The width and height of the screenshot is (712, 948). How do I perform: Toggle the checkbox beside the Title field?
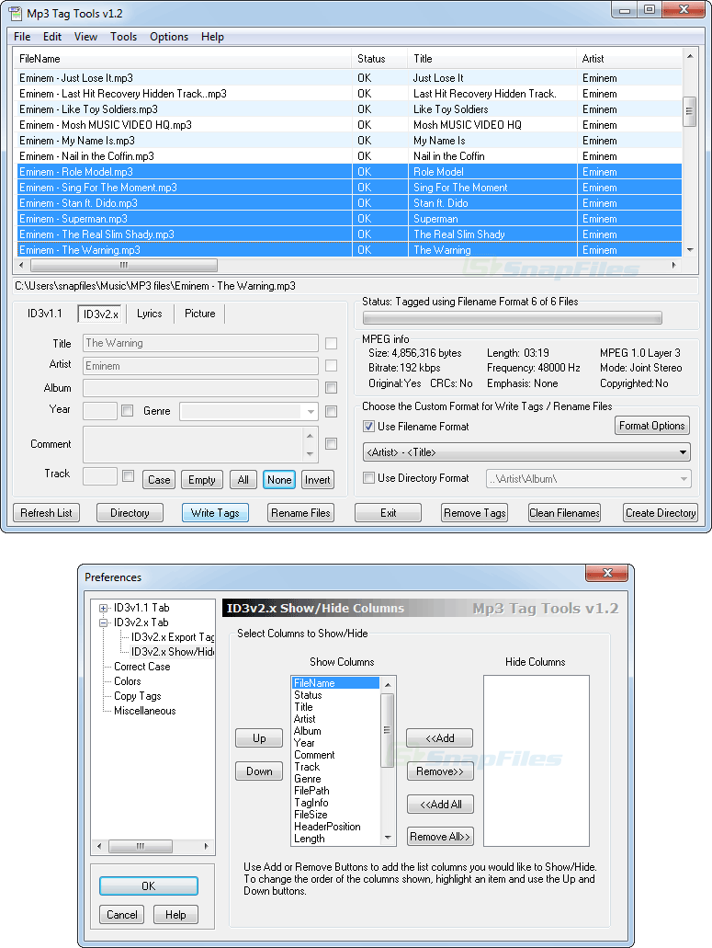tap(331, 343)
